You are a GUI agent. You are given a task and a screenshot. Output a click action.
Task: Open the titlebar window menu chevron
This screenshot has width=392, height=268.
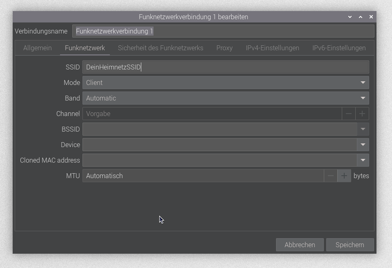pyautogui.click(x=349, y=17)
